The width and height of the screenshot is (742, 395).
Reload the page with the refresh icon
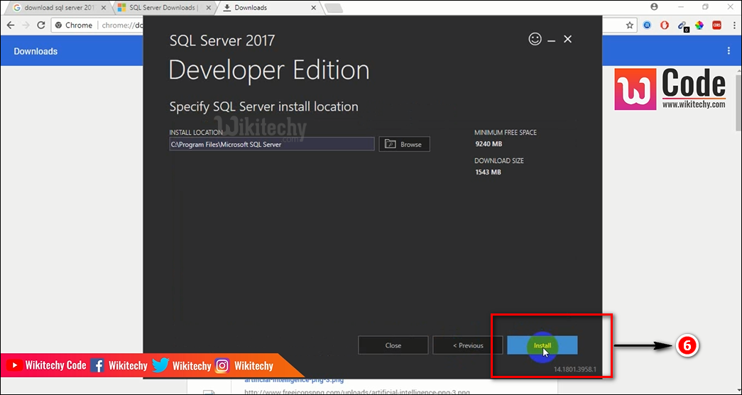point(43,25)
